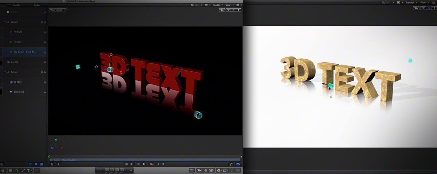Screen dimensions: 437x174
Task: Select the Text tool in the toolbar
Action: point(29,170)
